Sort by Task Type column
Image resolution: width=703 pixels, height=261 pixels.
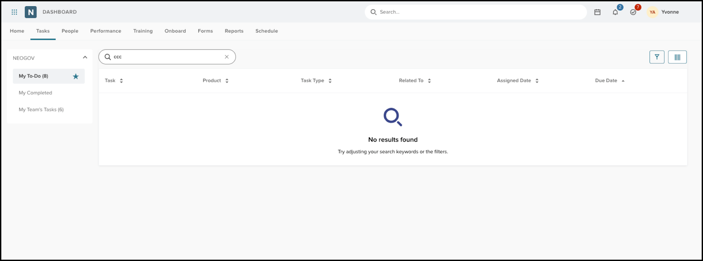click(x=316, y=81)
